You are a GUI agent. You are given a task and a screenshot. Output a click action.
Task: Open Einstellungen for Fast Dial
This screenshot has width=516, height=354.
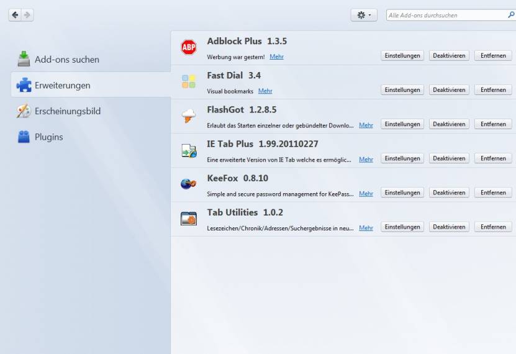coord(402,90)
